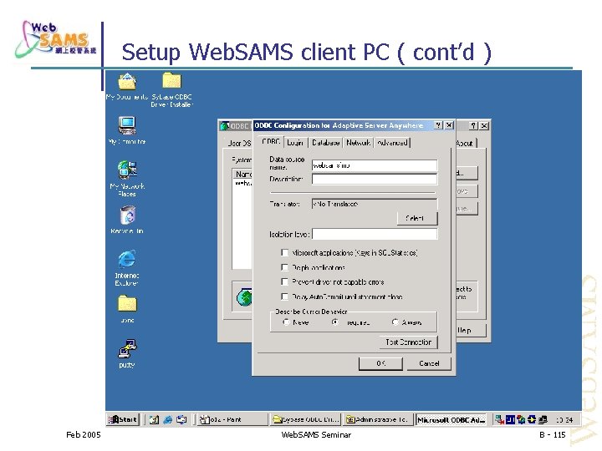Image resolution: width=602 pixels, height=451 pixels.
Task: Select the putty desktop icon
Action: tap(127, 353)
